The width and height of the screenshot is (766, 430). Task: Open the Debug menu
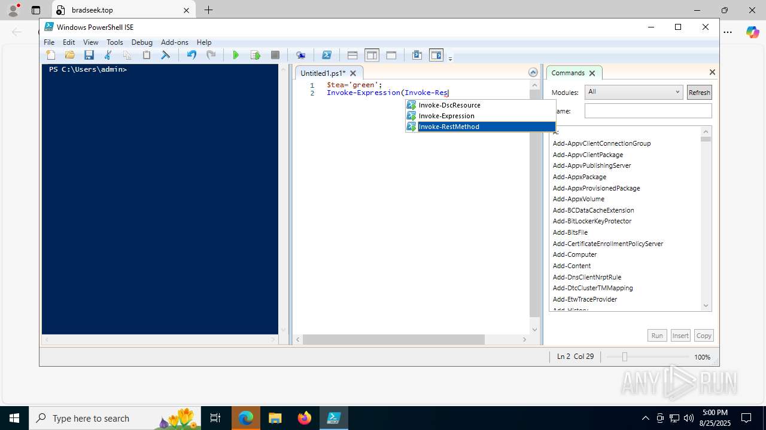click(142, 42)
